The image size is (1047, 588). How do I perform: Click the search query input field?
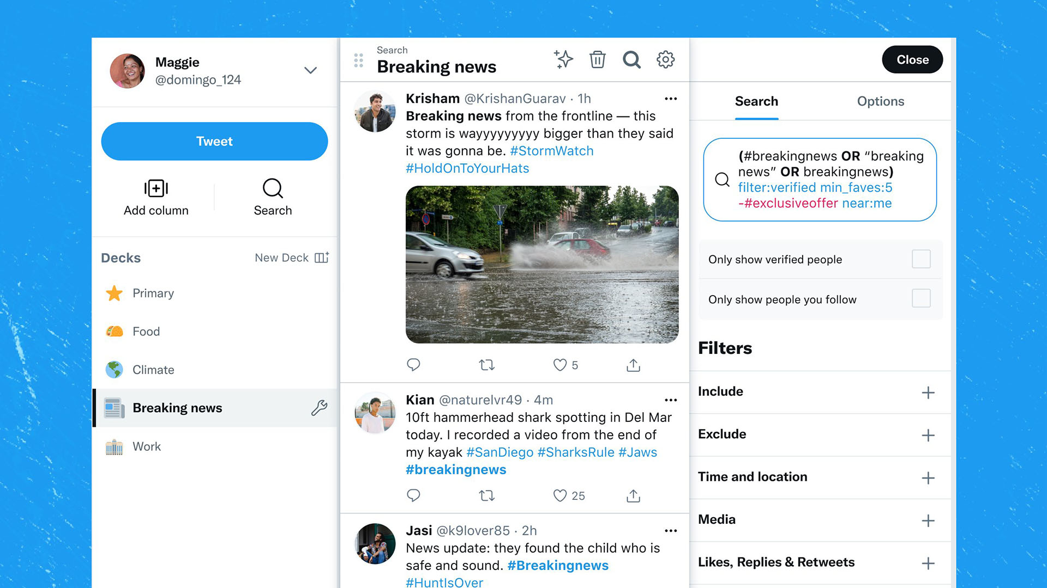tap(820, 180)
